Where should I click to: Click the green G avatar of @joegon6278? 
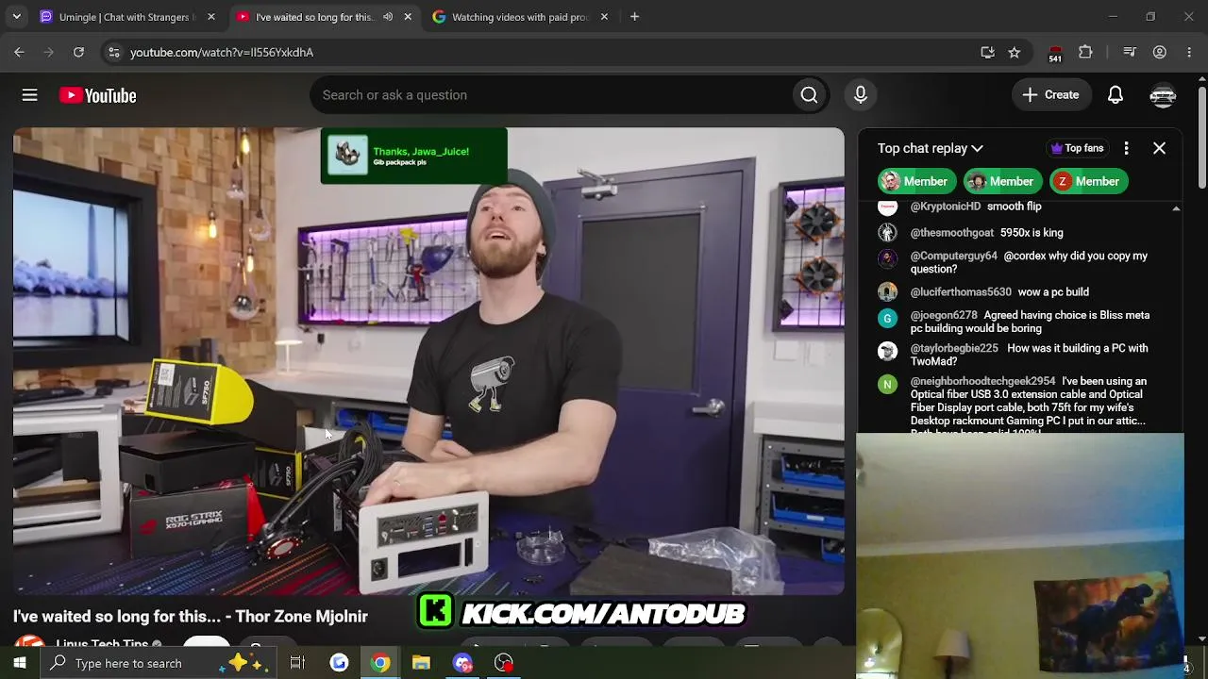click(887, 319)
